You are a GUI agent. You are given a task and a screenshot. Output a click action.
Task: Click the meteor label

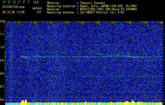pos(37,8)
